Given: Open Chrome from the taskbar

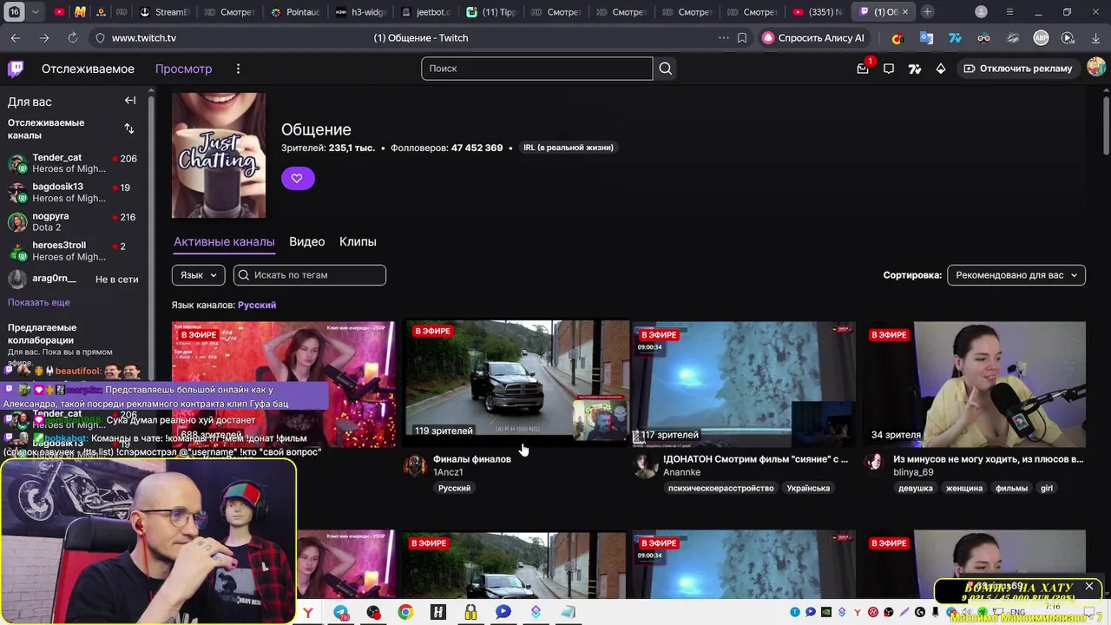Looking at the screenshot, I should [405, 613].
